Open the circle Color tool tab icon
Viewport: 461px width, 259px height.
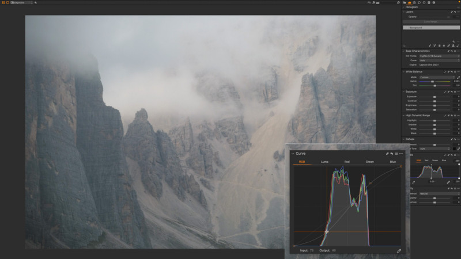(424, 2)
